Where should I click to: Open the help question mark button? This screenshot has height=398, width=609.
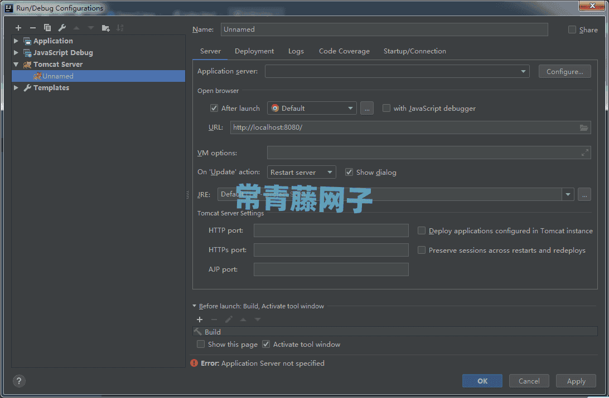19,381
